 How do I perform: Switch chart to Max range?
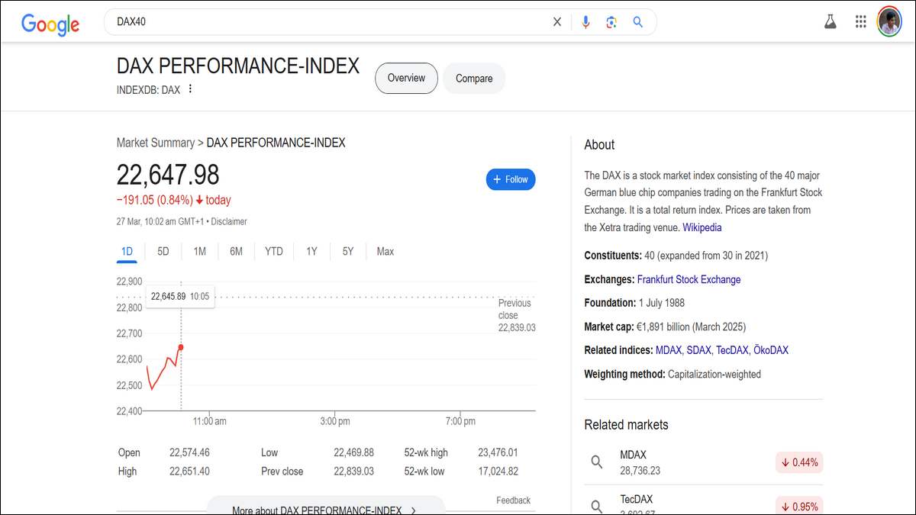pos(385,251)
